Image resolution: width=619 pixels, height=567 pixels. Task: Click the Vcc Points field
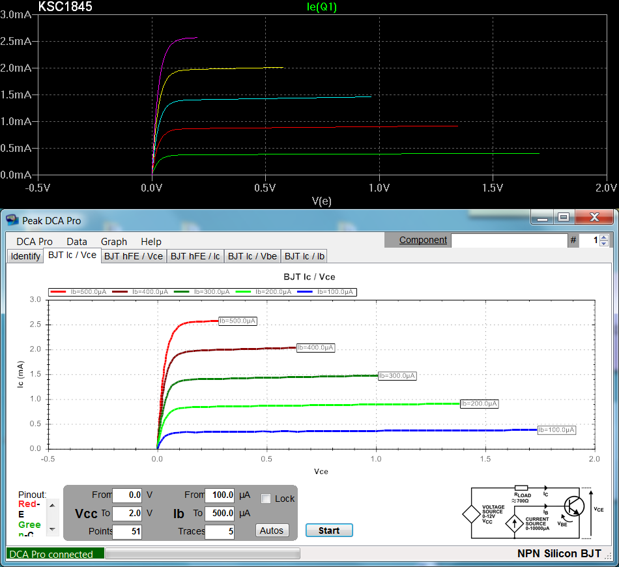pos(127,531)
